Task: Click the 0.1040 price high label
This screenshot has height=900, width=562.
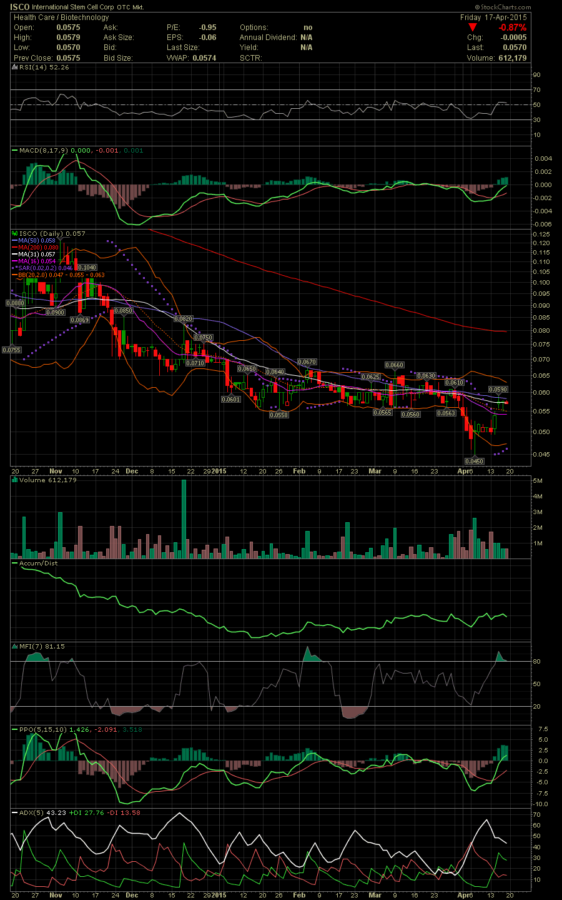Action: (x=87, y=268)
